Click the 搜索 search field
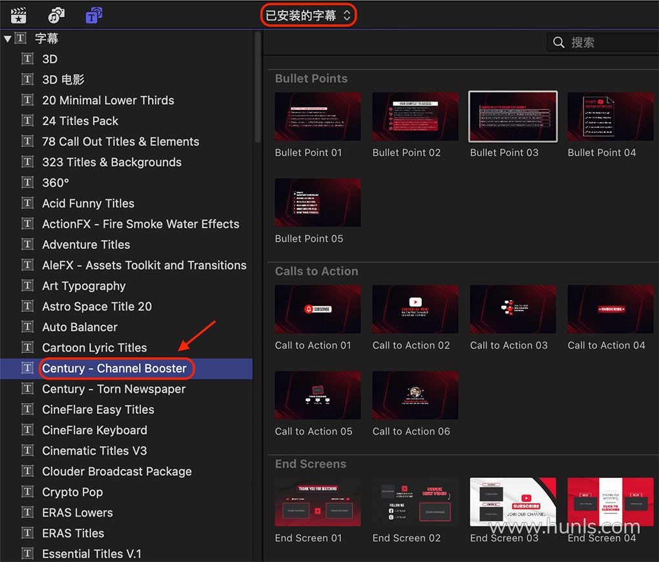Image resolution: width=659 pixels, height=562 pixels. tap(603, 42)
